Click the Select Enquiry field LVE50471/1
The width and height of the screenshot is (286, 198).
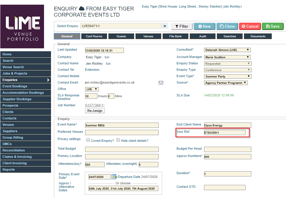pos(121,26)
